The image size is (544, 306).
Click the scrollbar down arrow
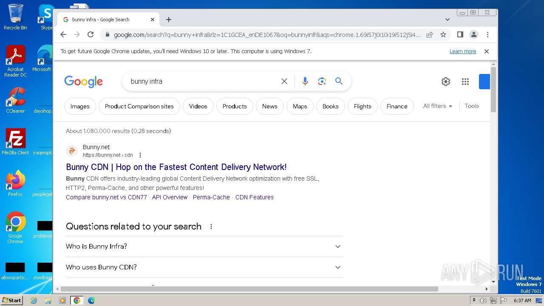(x=493, y=281)
